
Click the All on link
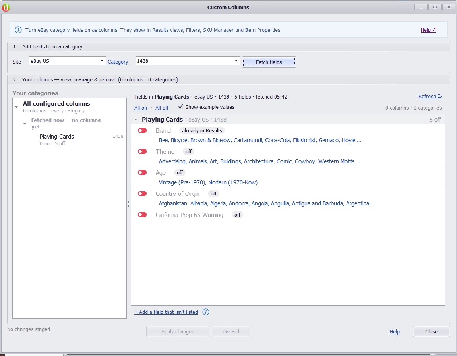click(x=141, y=108)
